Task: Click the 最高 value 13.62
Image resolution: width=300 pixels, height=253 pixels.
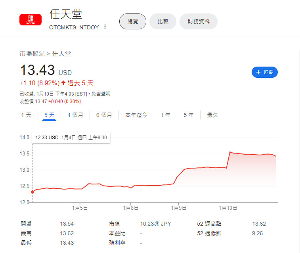Action: click(x=67, y=233)
